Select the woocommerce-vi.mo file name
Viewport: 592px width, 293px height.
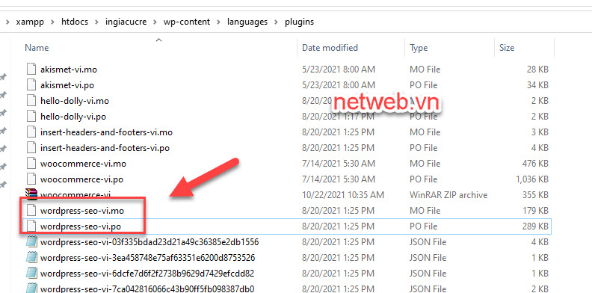pyautogui.click(x=83, y=164)
